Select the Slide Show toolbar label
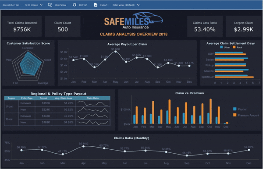The width and height of the screenshot is (263, 169). (x=60, y=5)
